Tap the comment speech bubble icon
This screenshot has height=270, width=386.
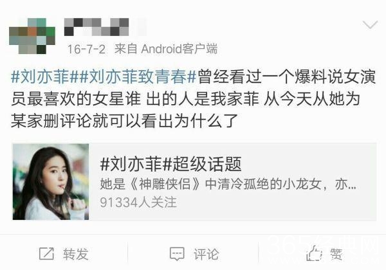click(x=177, y=254)
